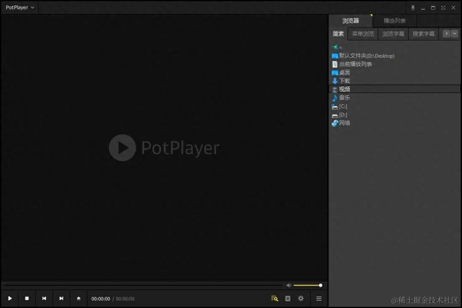
Task: Select the 菜单浏览 sub-tab
Action: (x=363, y=34)
